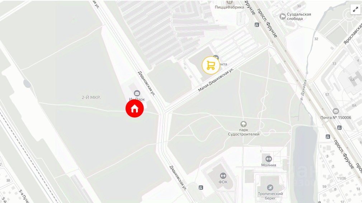Select the Молния fitness dumbbell icon
This screenshot has height=203, width=362.
pyautogui.click(x=268, y=159)
